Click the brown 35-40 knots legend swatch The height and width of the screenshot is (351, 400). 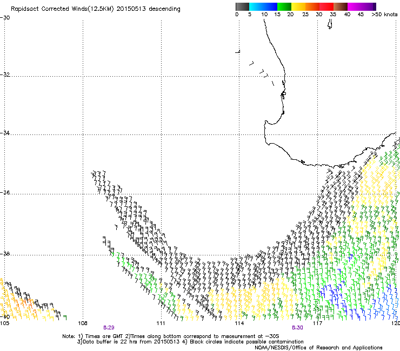[341, 6]
